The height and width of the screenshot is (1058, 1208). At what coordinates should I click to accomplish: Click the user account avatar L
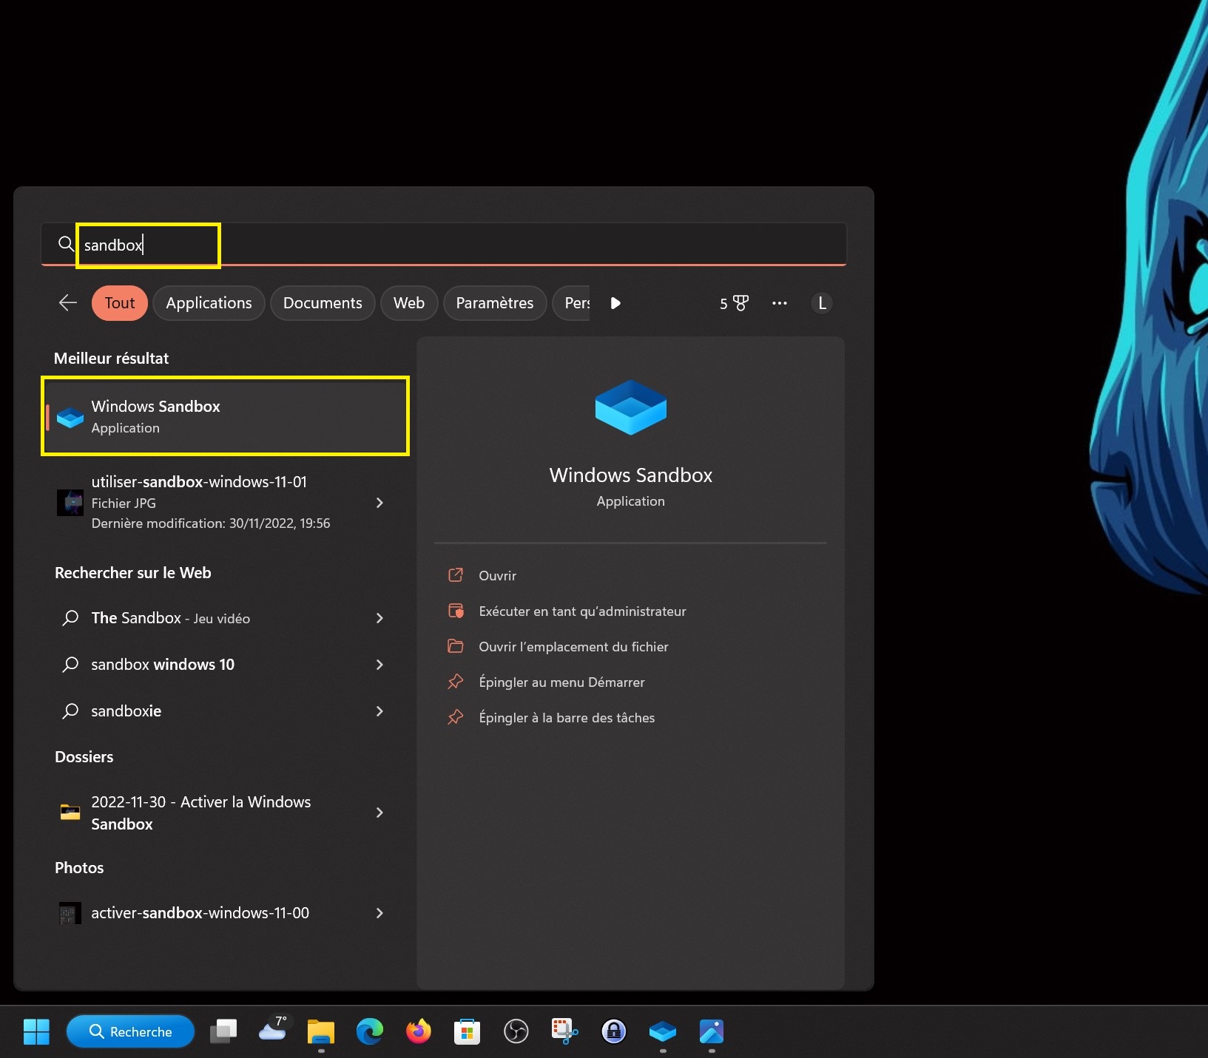822,303
